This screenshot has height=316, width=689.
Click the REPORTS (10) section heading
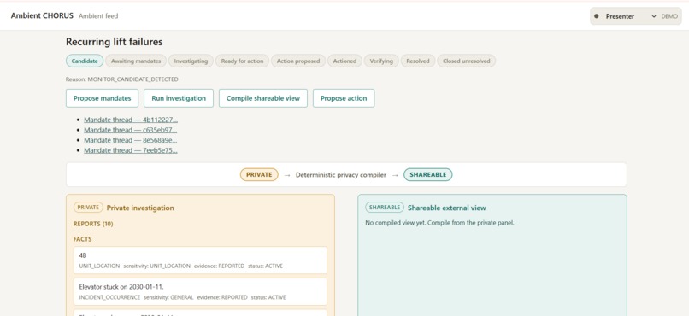coord(93,224)
